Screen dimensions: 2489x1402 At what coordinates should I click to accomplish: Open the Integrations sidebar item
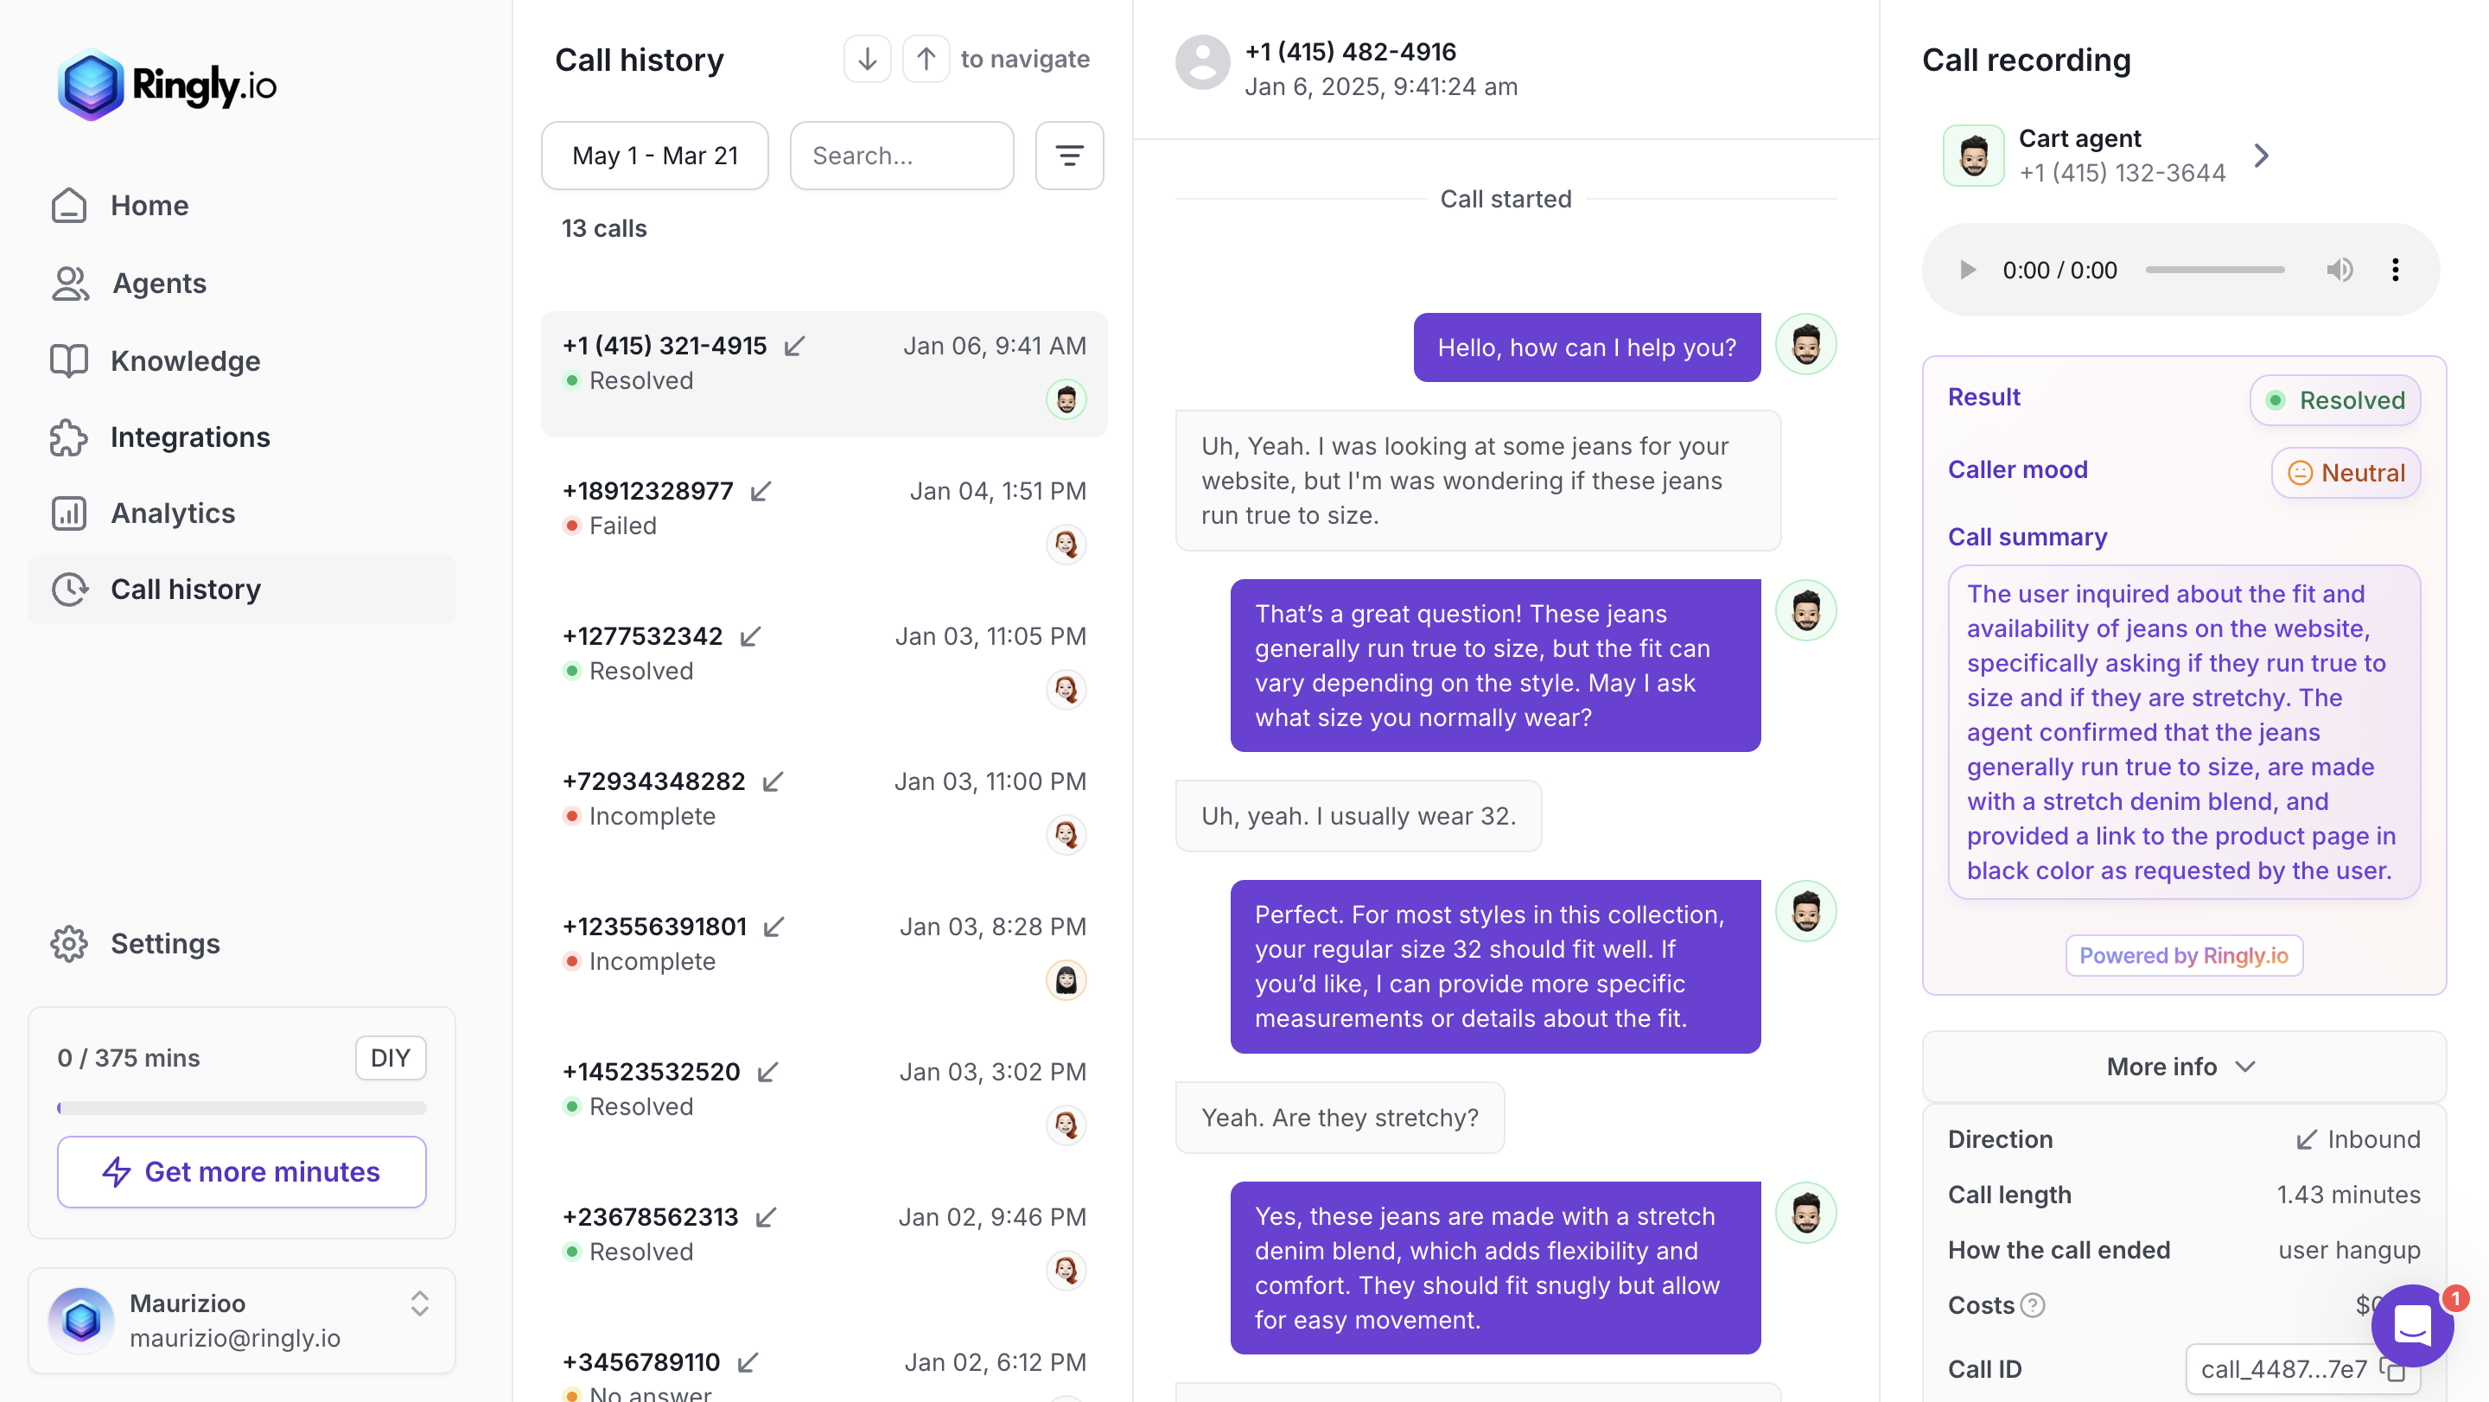point(189,437)
